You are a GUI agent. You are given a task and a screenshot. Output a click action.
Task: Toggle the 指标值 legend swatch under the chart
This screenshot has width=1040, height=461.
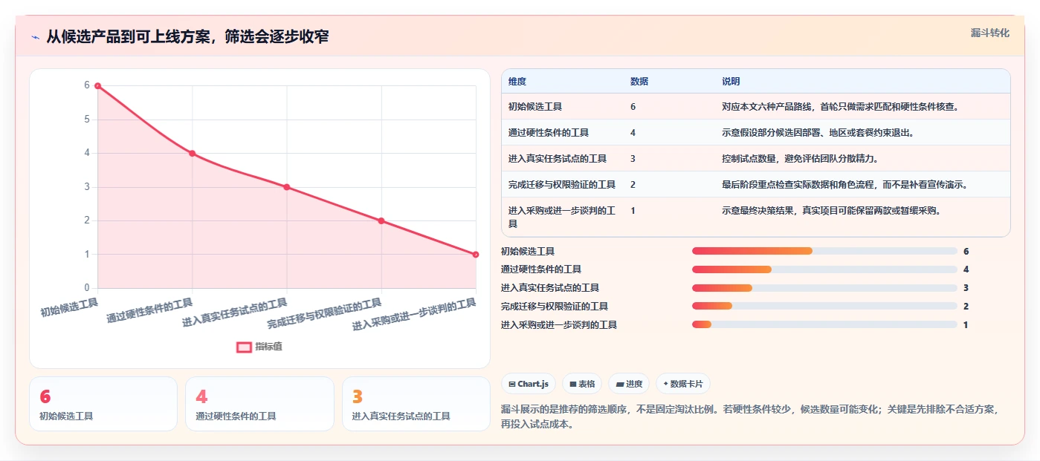tap(245, 347)
